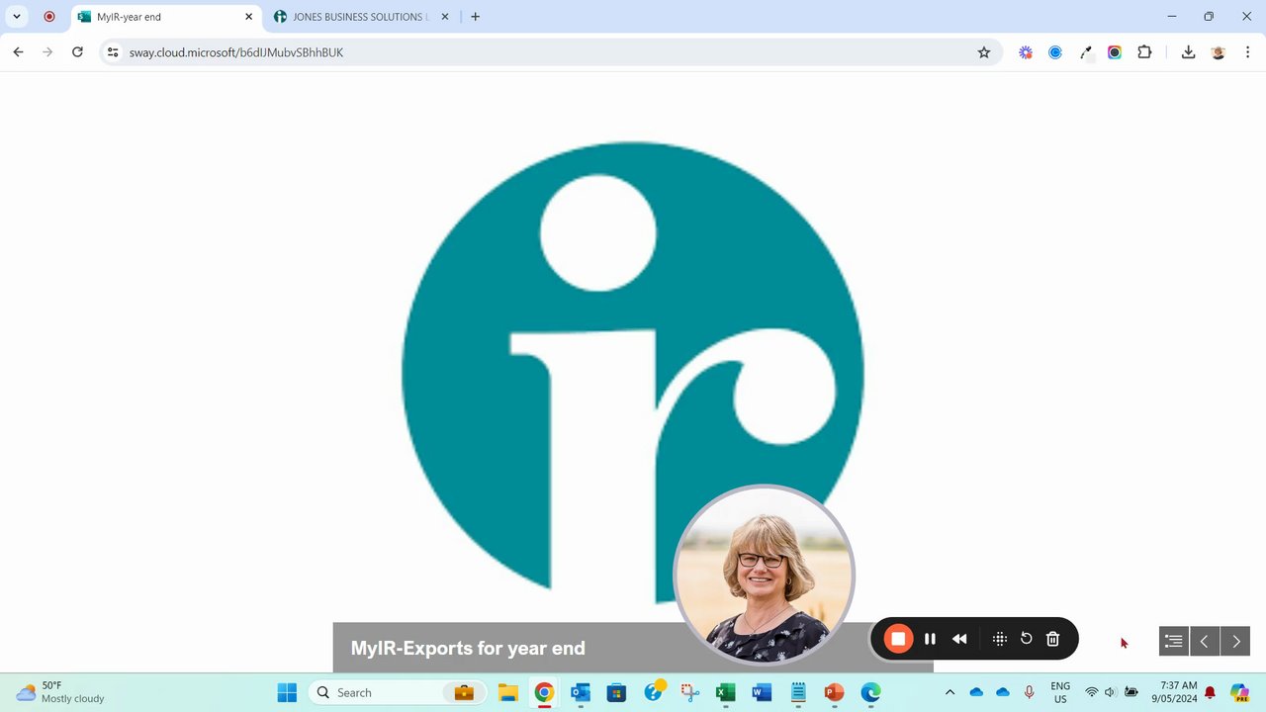The width and height of the screenshot is (1266, 712).
Task: Open Microsoft Store from taskbar
Action: (616, 692)
